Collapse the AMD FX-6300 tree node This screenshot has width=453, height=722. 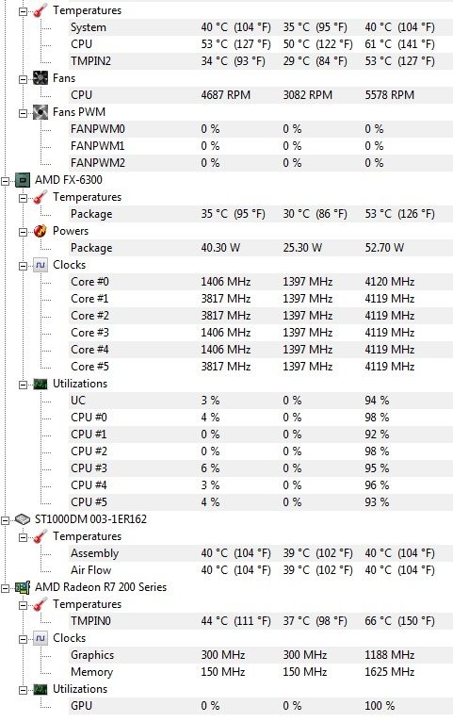(5, 181)
